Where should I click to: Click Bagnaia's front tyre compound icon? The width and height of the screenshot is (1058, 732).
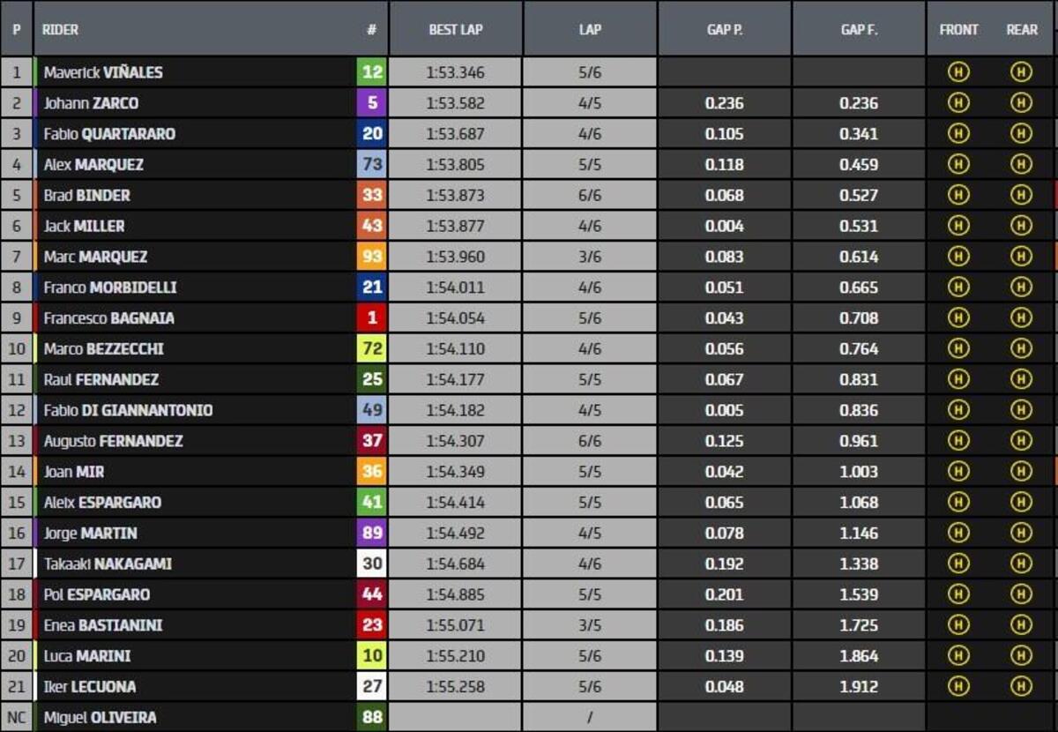click(x=958, y=318)
